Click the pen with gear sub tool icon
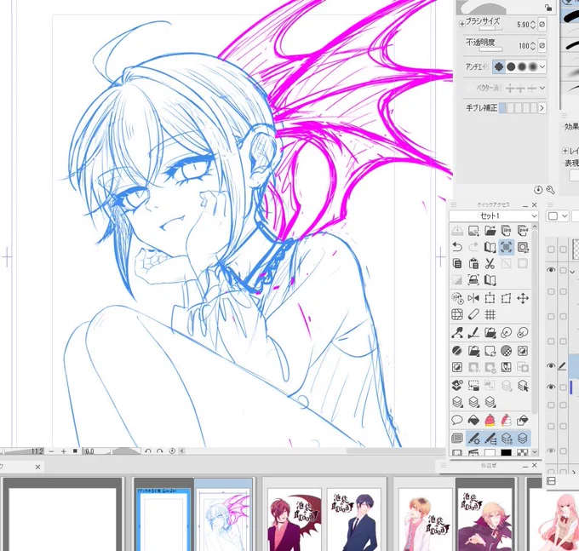 [473, 439]
